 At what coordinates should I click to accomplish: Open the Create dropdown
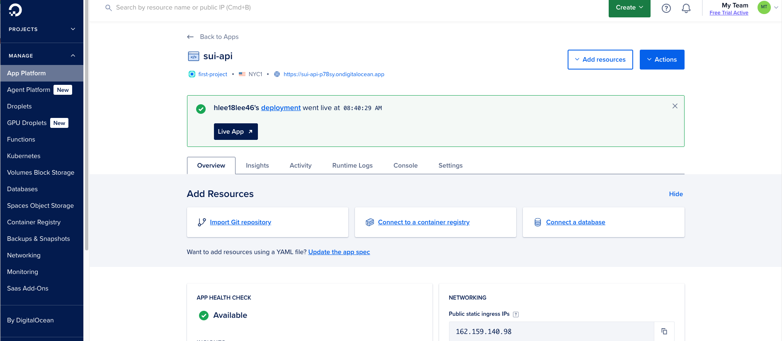pyautogui.click(x=629, y=8)
